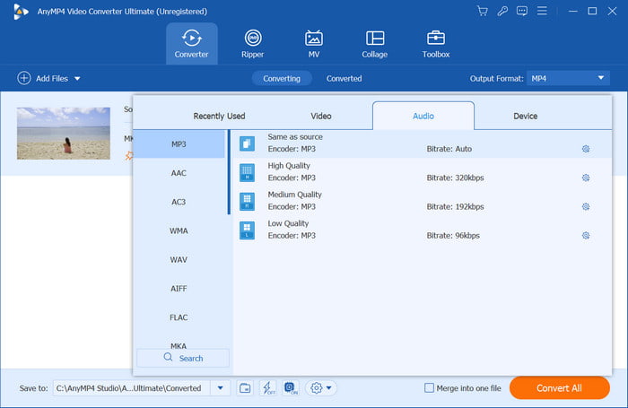Viewport: 628px width, 408px height.
Task: Open settings gear for Low Quality preset
Action: (x=586, y=236)
